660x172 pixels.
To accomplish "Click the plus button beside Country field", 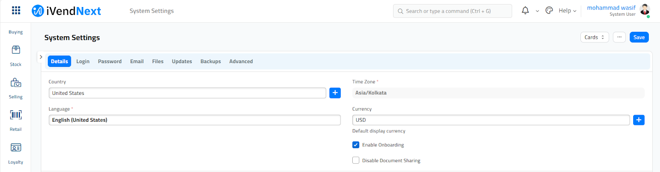I will [x=335, y=93].
